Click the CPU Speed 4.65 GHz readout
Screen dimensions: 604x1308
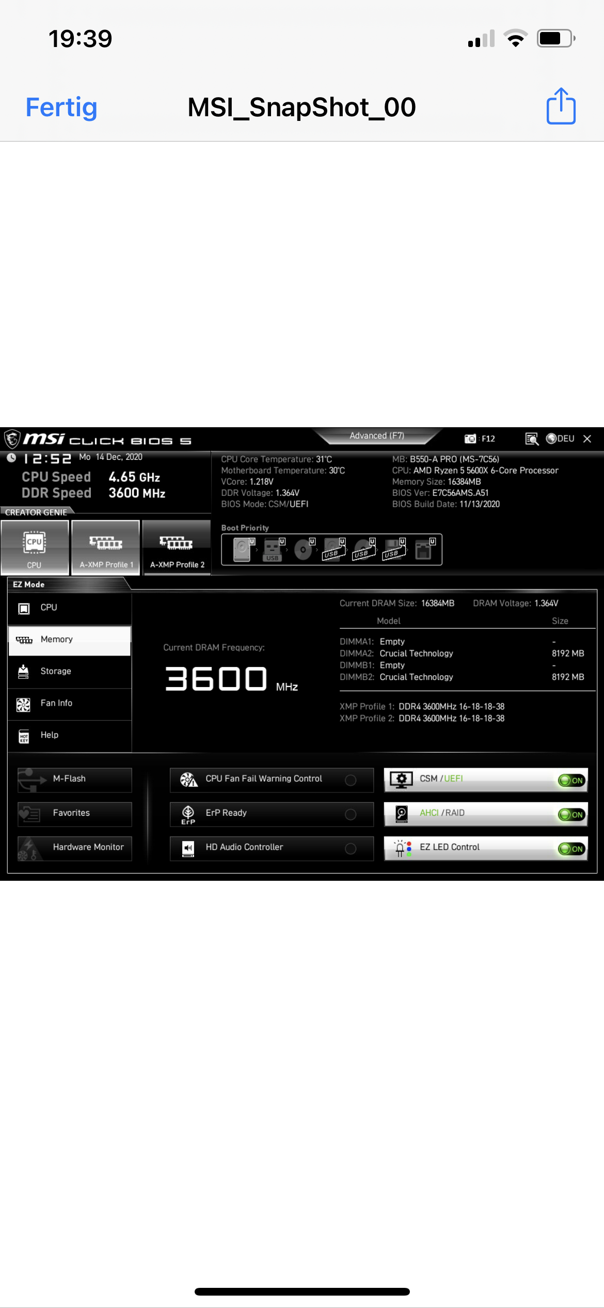(x=91, y=477)
